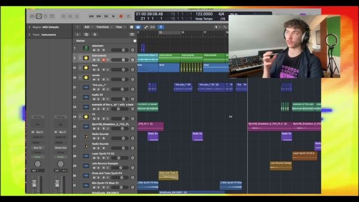Click the Audio 23 track waveform icon
This screenshot has height=202, width=359.
point(86,97)
